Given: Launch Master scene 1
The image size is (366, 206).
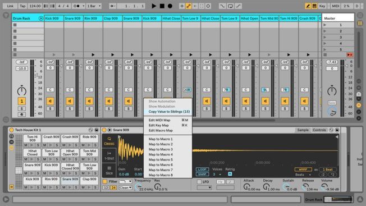Looking at the screenshot, I should pos(325,25).
